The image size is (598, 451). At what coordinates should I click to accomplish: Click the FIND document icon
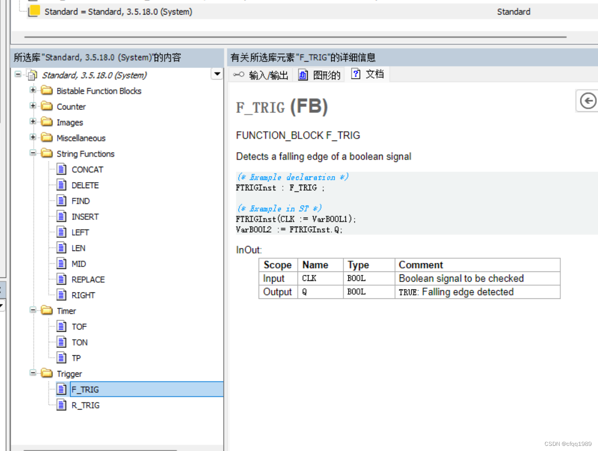tap(62, 201)
